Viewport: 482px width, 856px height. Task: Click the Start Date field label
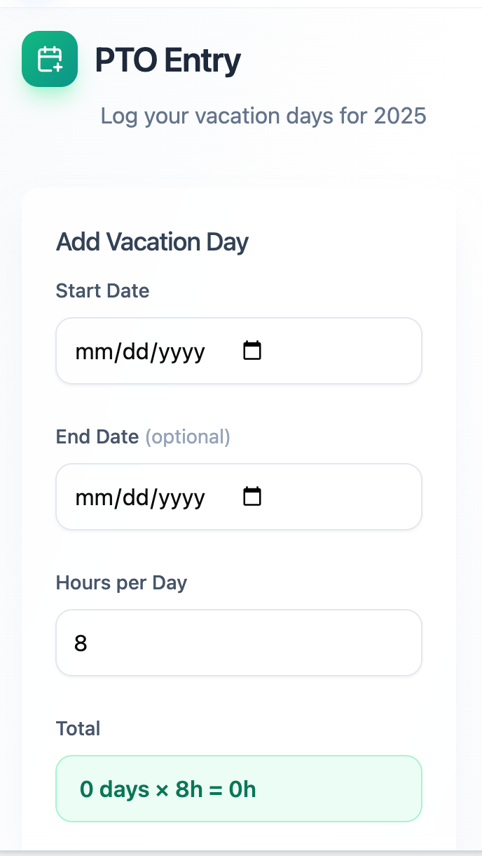tap(102, 290)
